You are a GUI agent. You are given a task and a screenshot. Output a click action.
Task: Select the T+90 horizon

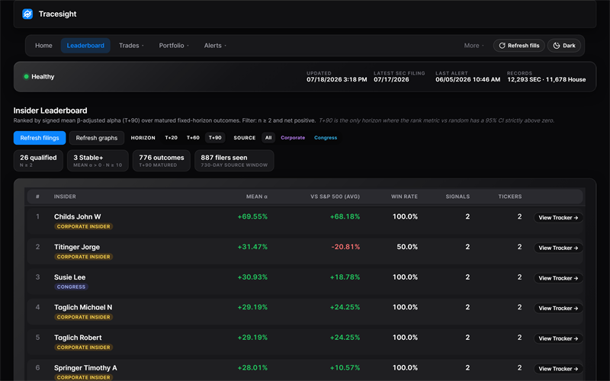(x=215, y=138)
